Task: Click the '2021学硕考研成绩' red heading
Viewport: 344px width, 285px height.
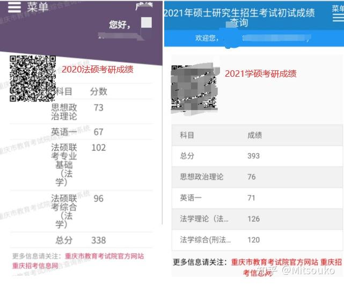Action: [261, 74]
